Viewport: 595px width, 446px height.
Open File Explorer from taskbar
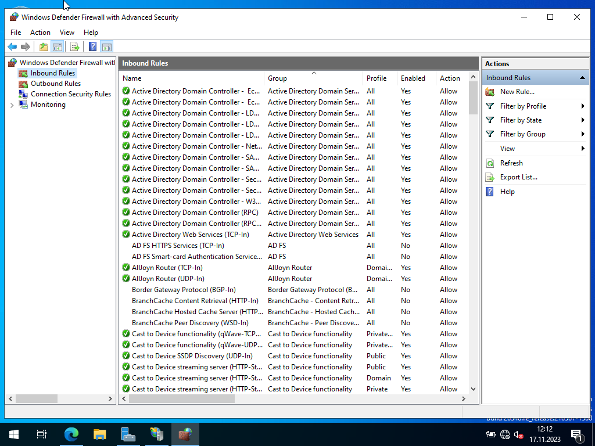pyautogui.click(x=100, y=434)
